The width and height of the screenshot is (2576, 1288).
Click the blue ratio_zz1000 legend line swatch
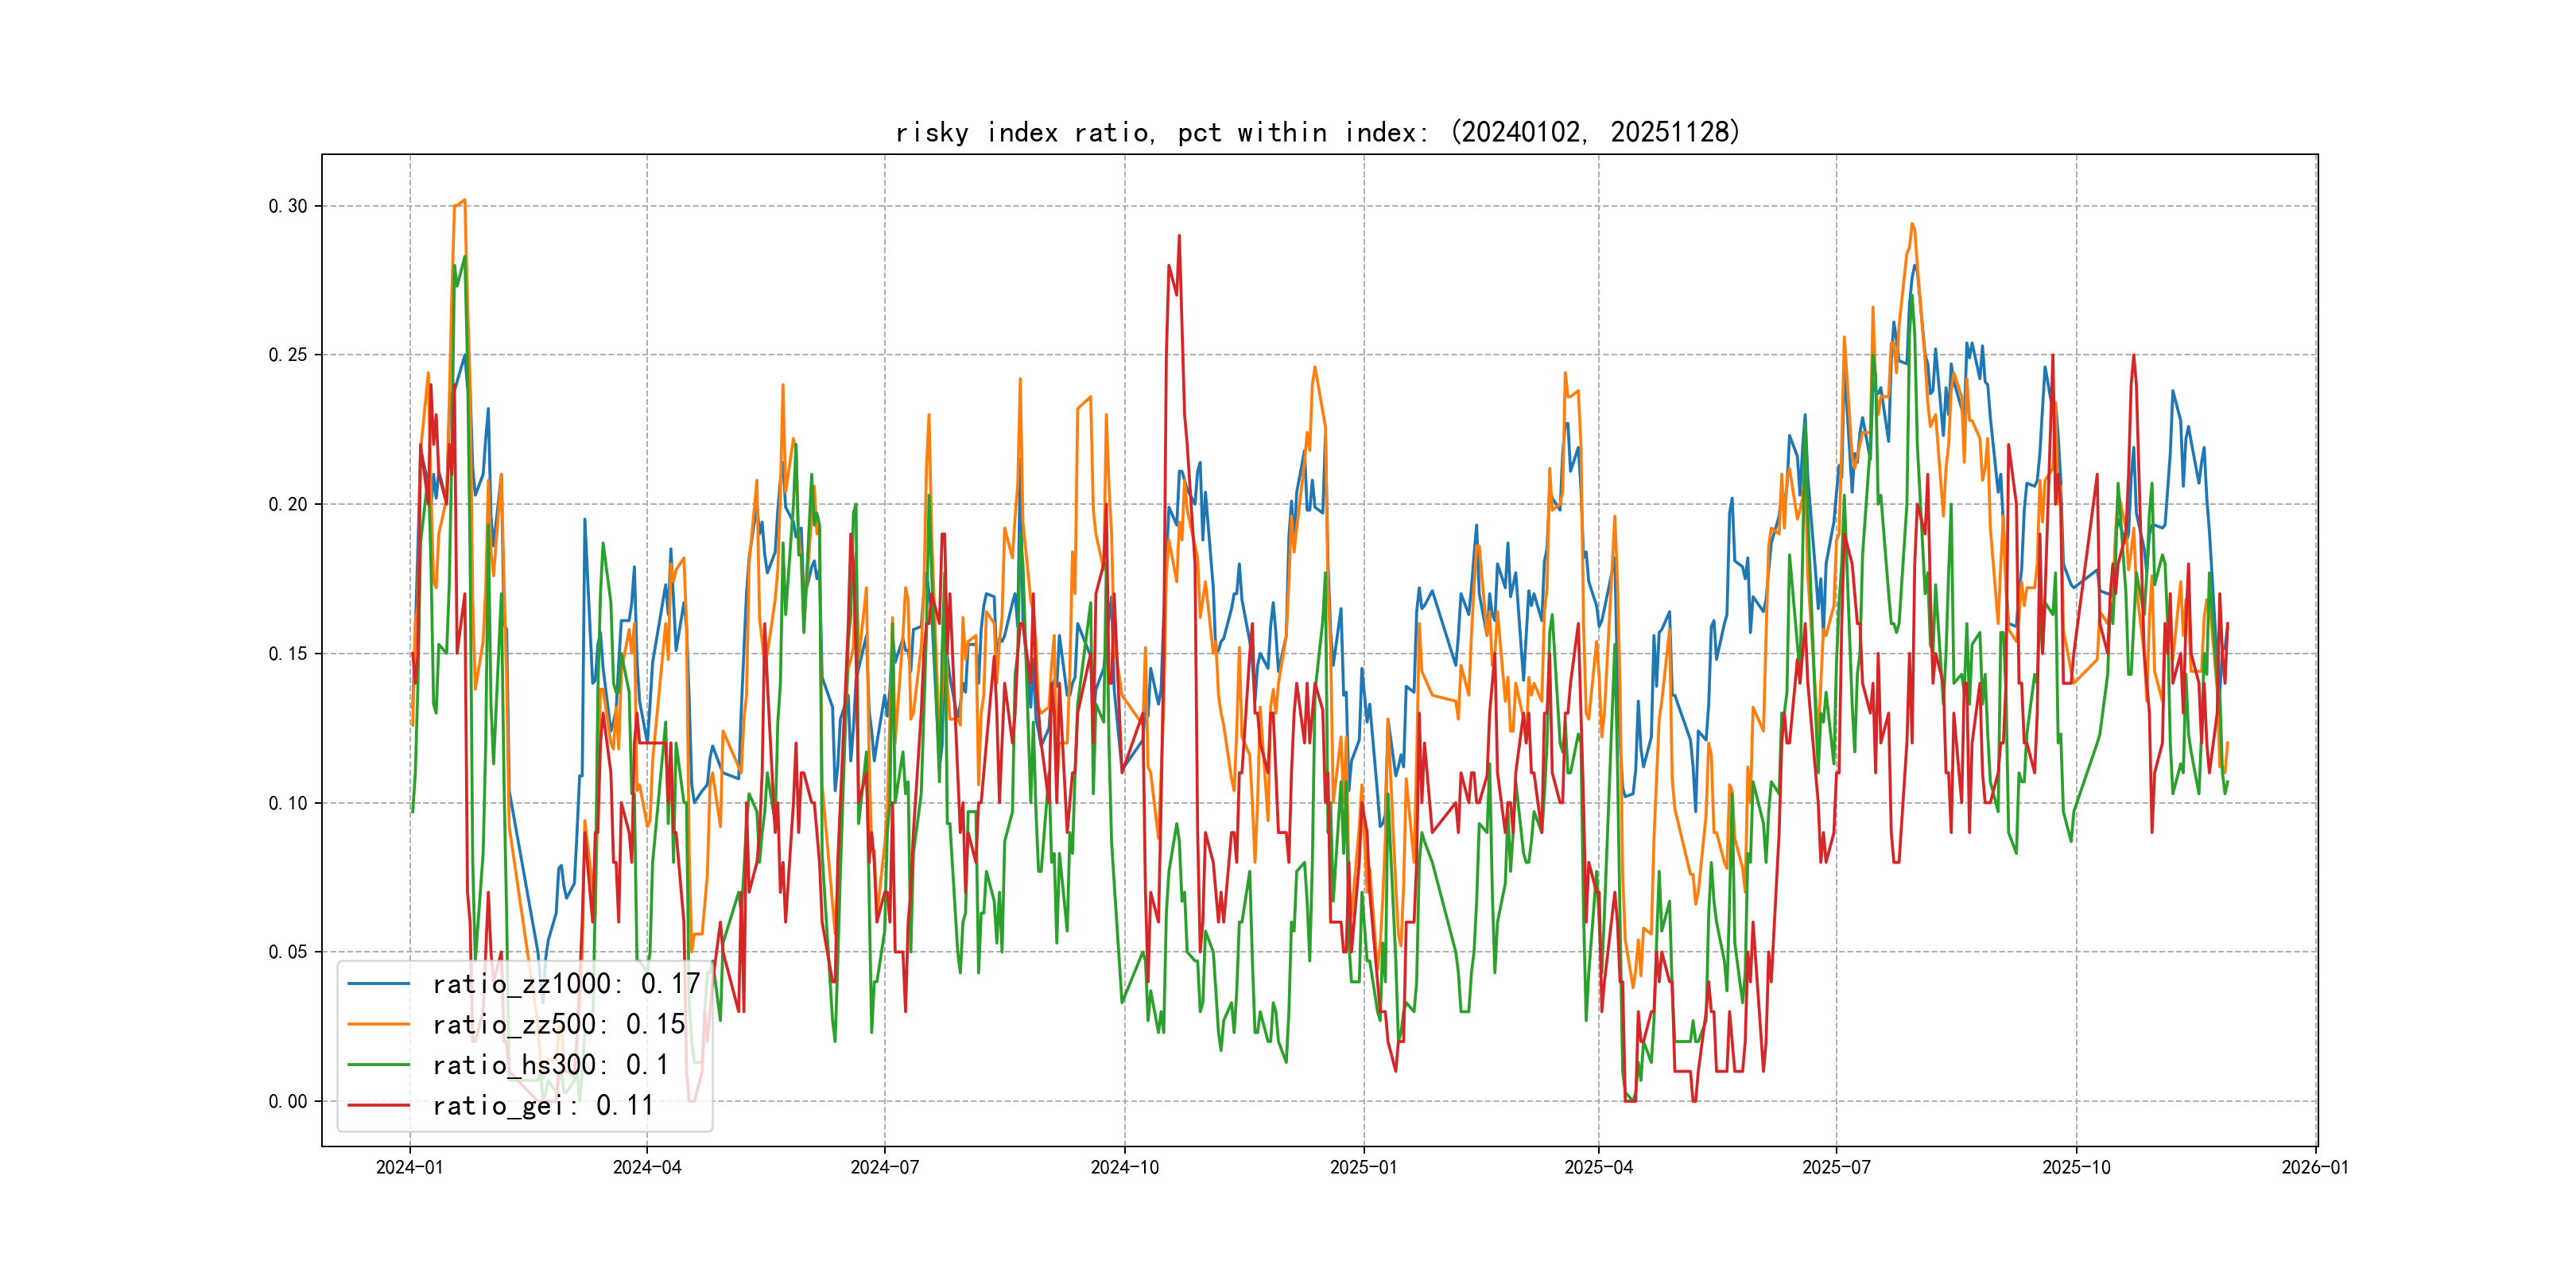coord(378,984)
